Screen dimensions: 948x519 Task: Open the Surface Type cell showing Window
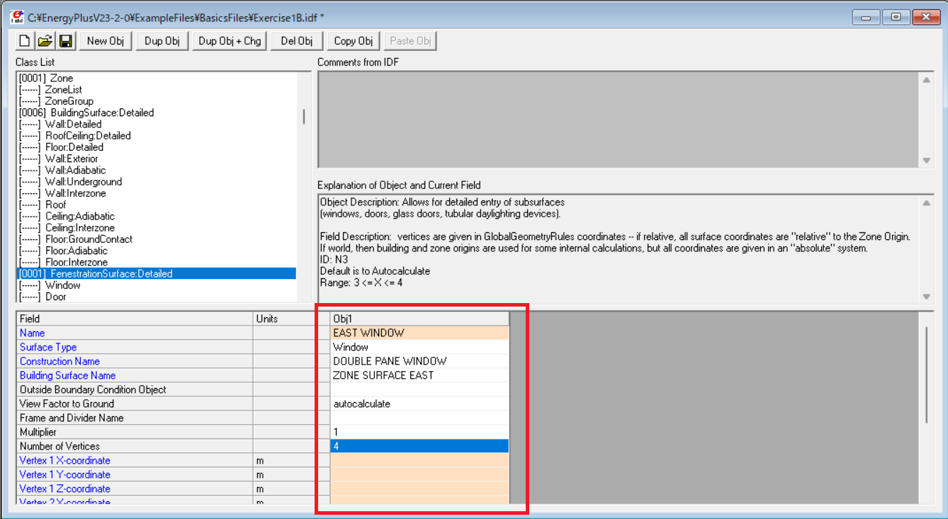click(x=419, y=347)
